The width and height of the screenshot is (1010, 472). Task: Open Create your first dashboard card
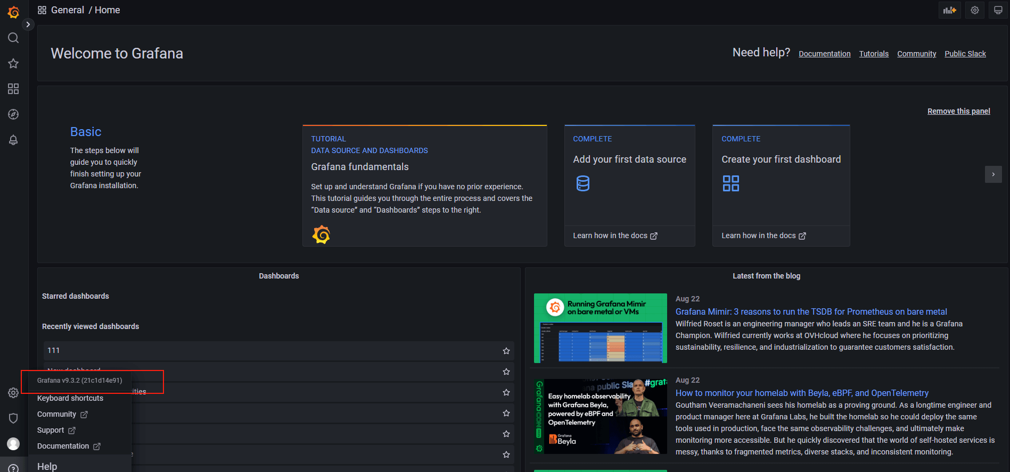click(781, 186)
